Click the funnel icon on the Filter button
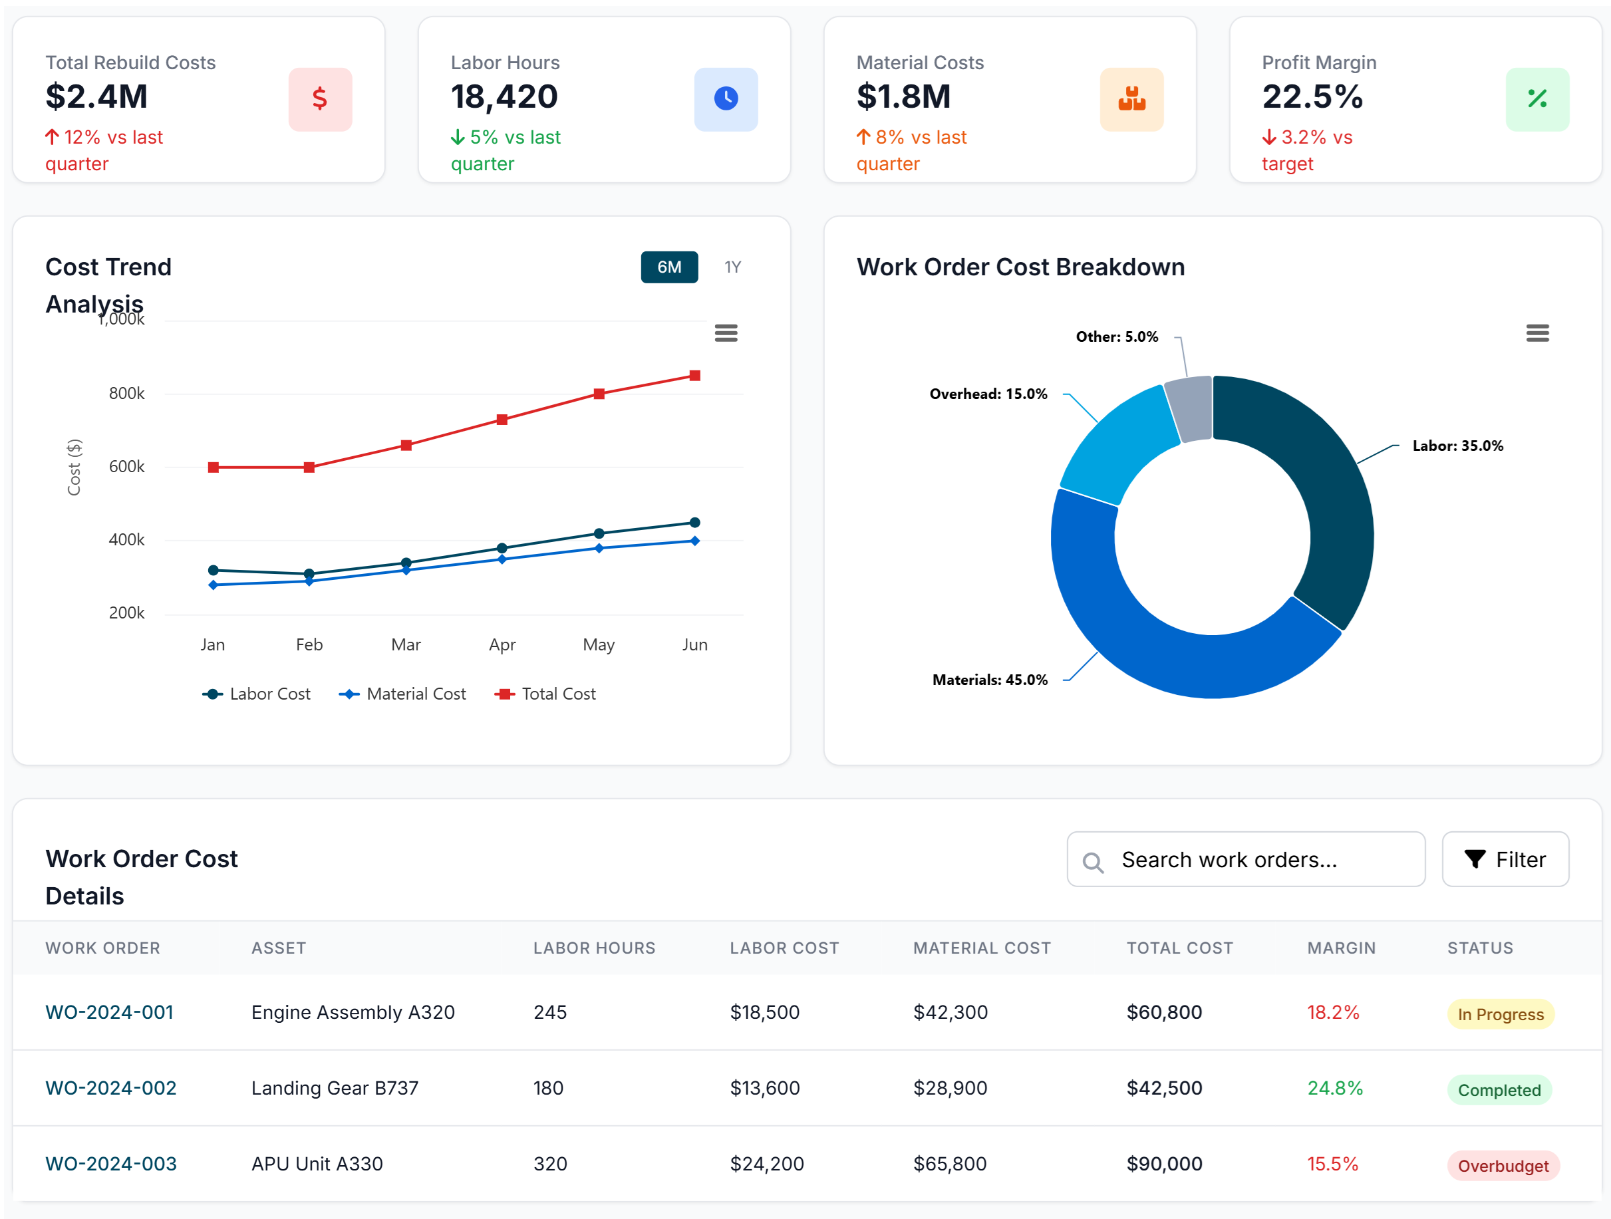The image size is (1611, 1219). (1475, 859)
